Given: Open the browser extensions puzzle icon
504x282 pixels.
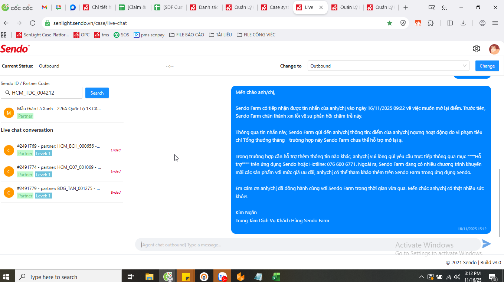Looking at the screenshot, I should tap(431, 23).
